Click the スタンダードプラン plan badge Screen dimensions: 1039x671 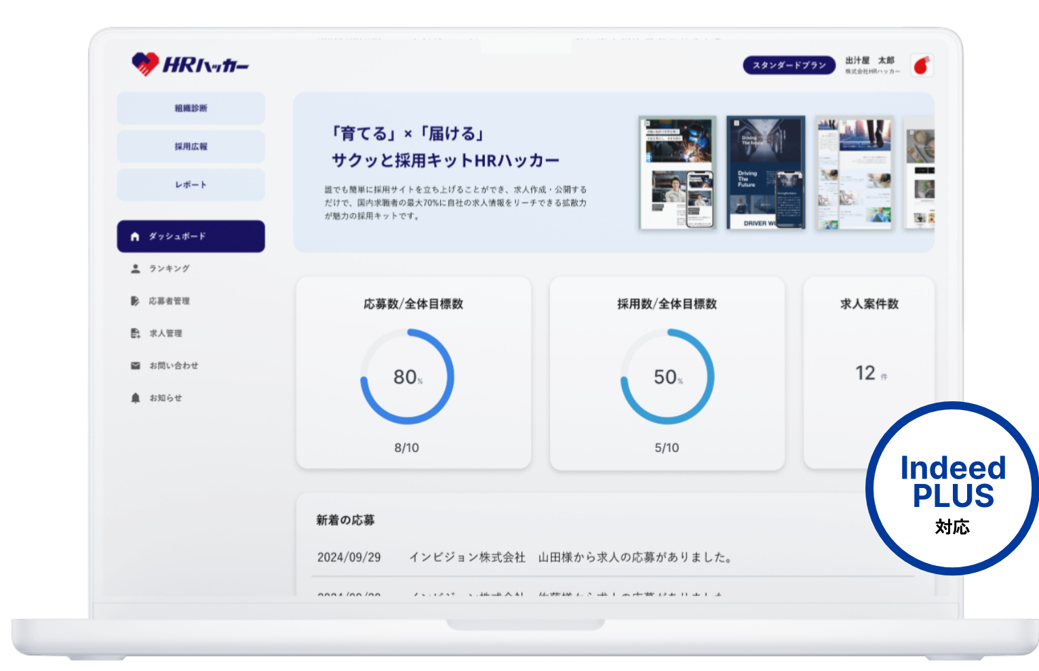789,65
